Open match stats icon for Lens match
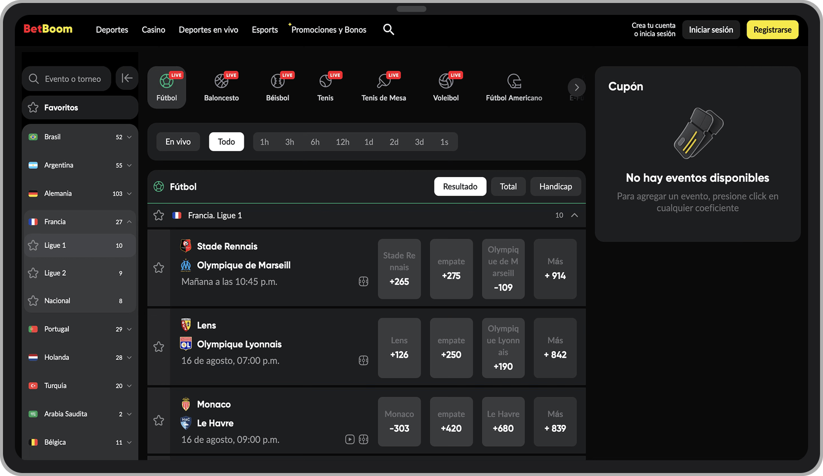This screenshot has width=823, height=476. click(363, 360)
